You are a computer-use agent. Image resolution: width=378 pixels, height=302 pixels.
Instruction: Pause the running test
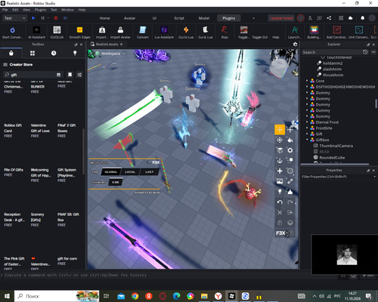coord(42,18)
